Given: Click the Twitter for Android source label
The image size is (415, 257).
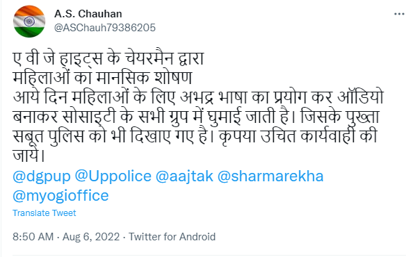Looking at the screenshot, I should (172, 237).
